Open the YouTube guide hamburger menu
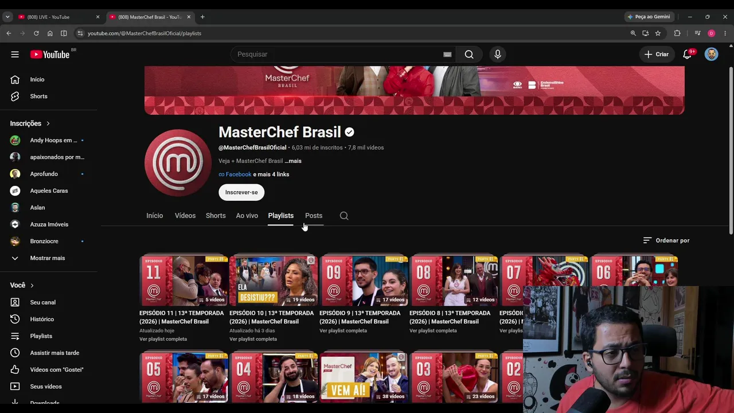 15,54
